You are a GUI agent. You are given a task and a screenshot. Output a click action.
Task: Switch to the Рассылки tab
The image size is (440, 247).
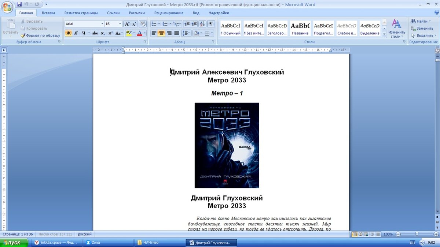(137, 13)
